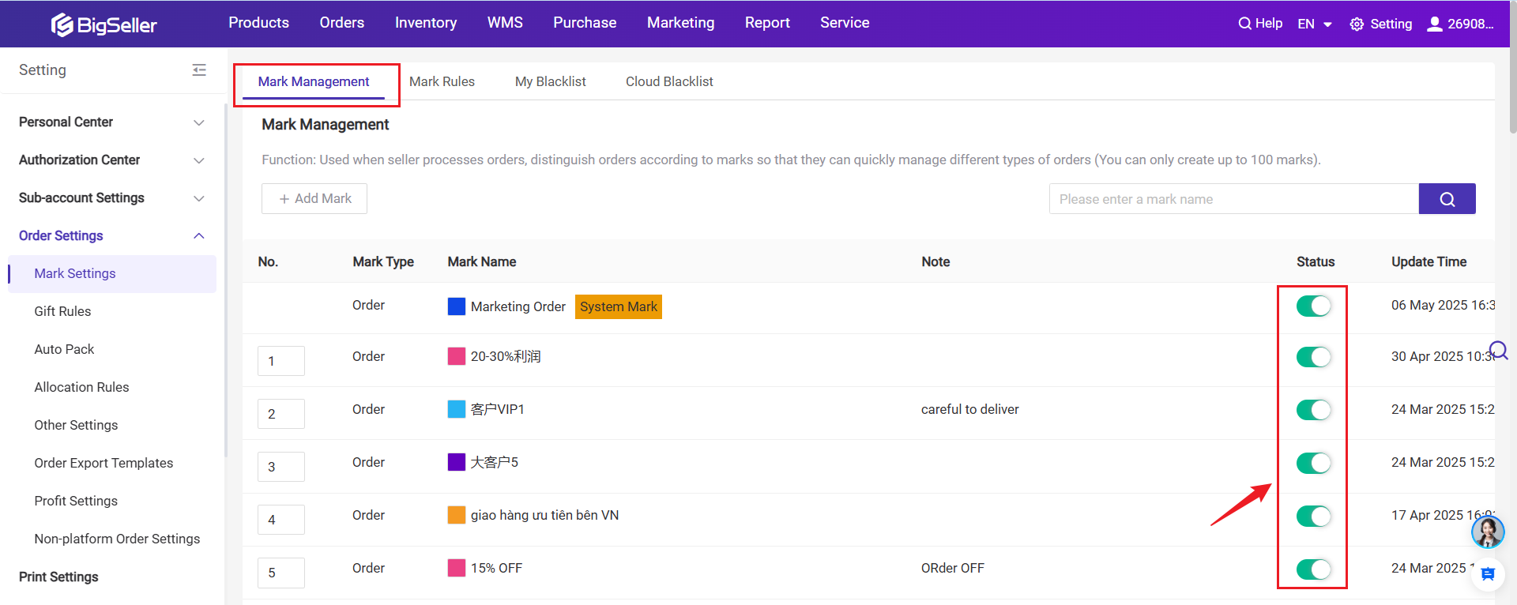Toggle status for 客户VIP1 mark
1517x605 pixels.
coord(1314,410)
